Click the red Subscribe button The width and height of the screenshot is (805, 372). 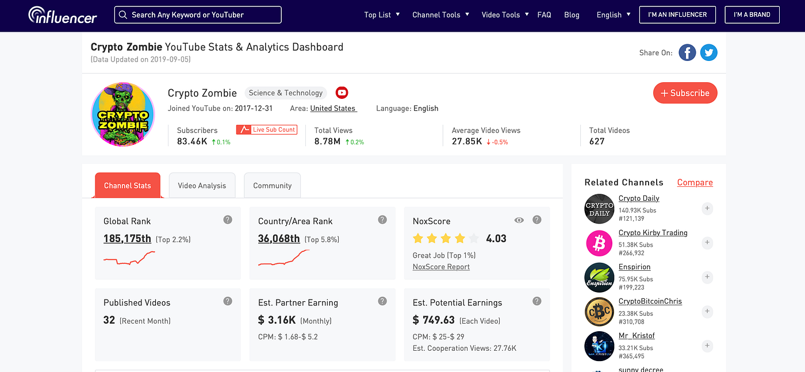tap(685, 93)
